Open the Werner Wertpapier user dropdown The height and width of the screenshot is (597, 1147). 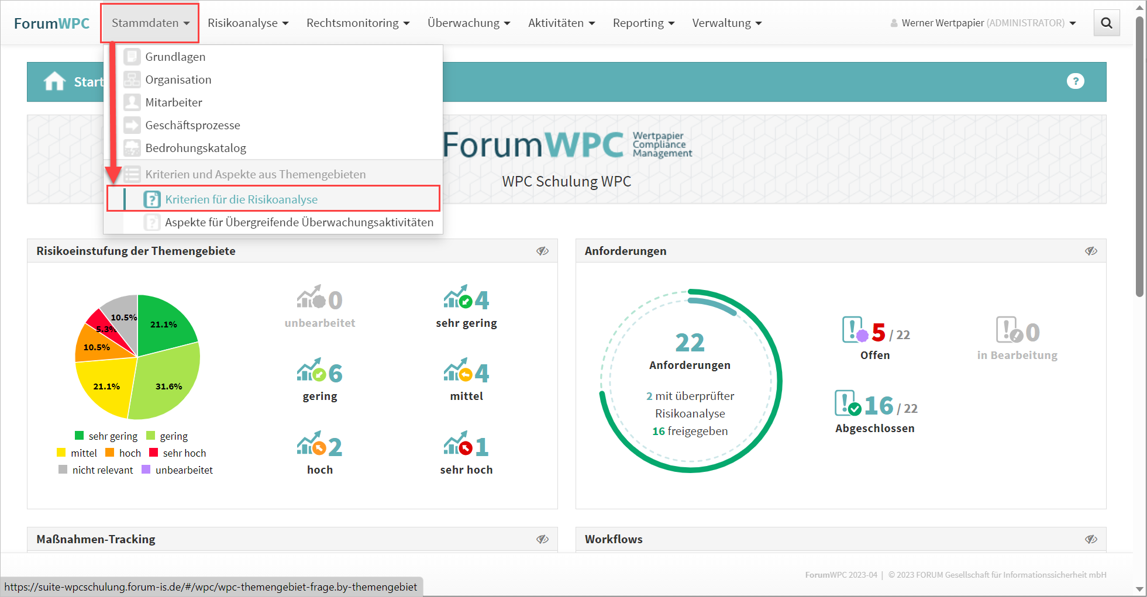[x=983, y=23]
